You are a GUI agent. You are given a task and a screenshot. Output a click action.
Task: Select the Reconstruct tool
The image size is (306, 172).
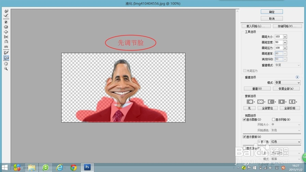click(6, 16)
